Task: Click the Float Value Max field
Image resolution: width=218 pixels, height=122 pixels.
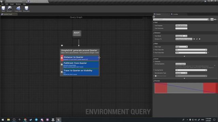Action: [x=191, y=53]
